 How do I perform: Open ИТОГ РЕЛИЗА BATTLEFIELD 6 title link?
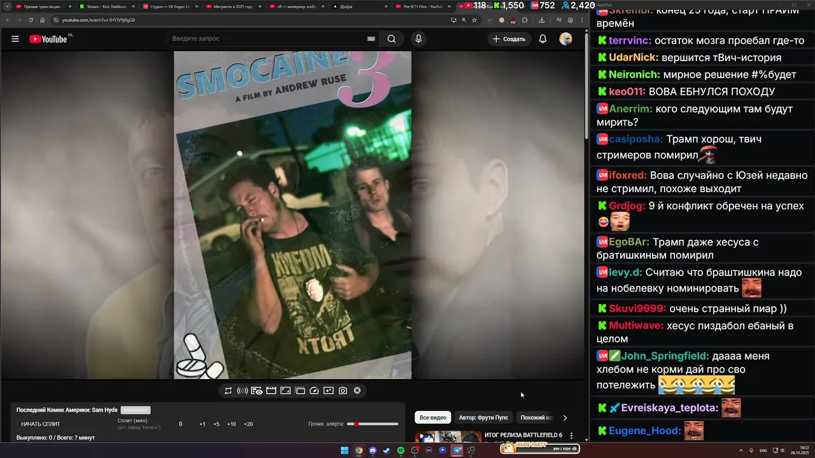click(523, 435)
